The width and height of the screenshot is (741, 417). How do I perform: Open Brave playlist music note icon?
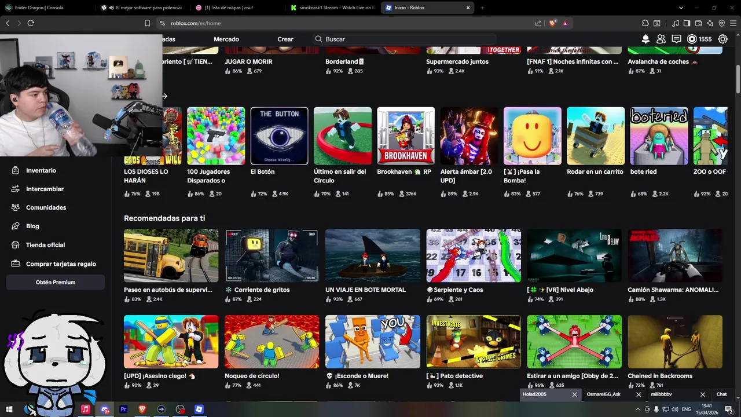pyautogui.click(x=676, y=23)
